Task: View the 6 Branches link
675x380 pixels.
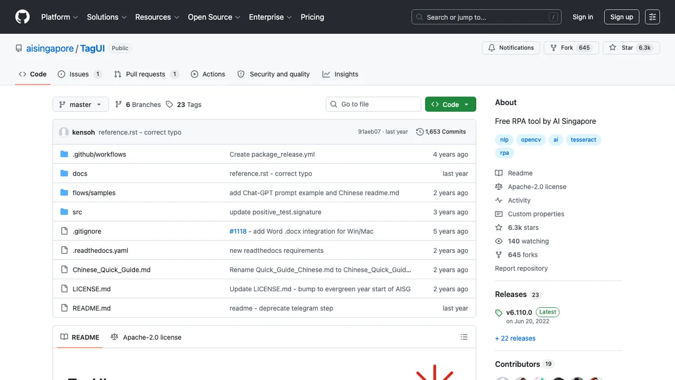Action: [138, 104]
